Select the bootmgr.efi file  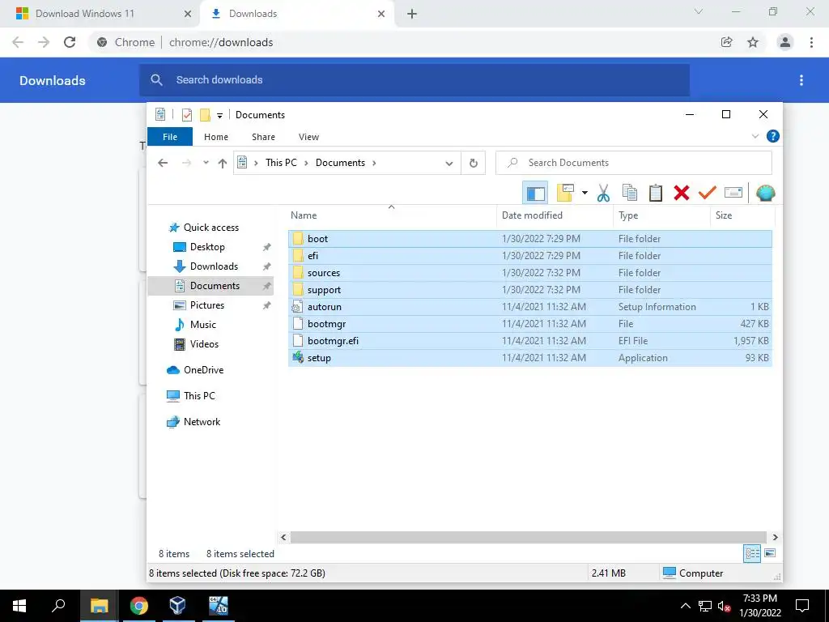click(x=529, y=341)
